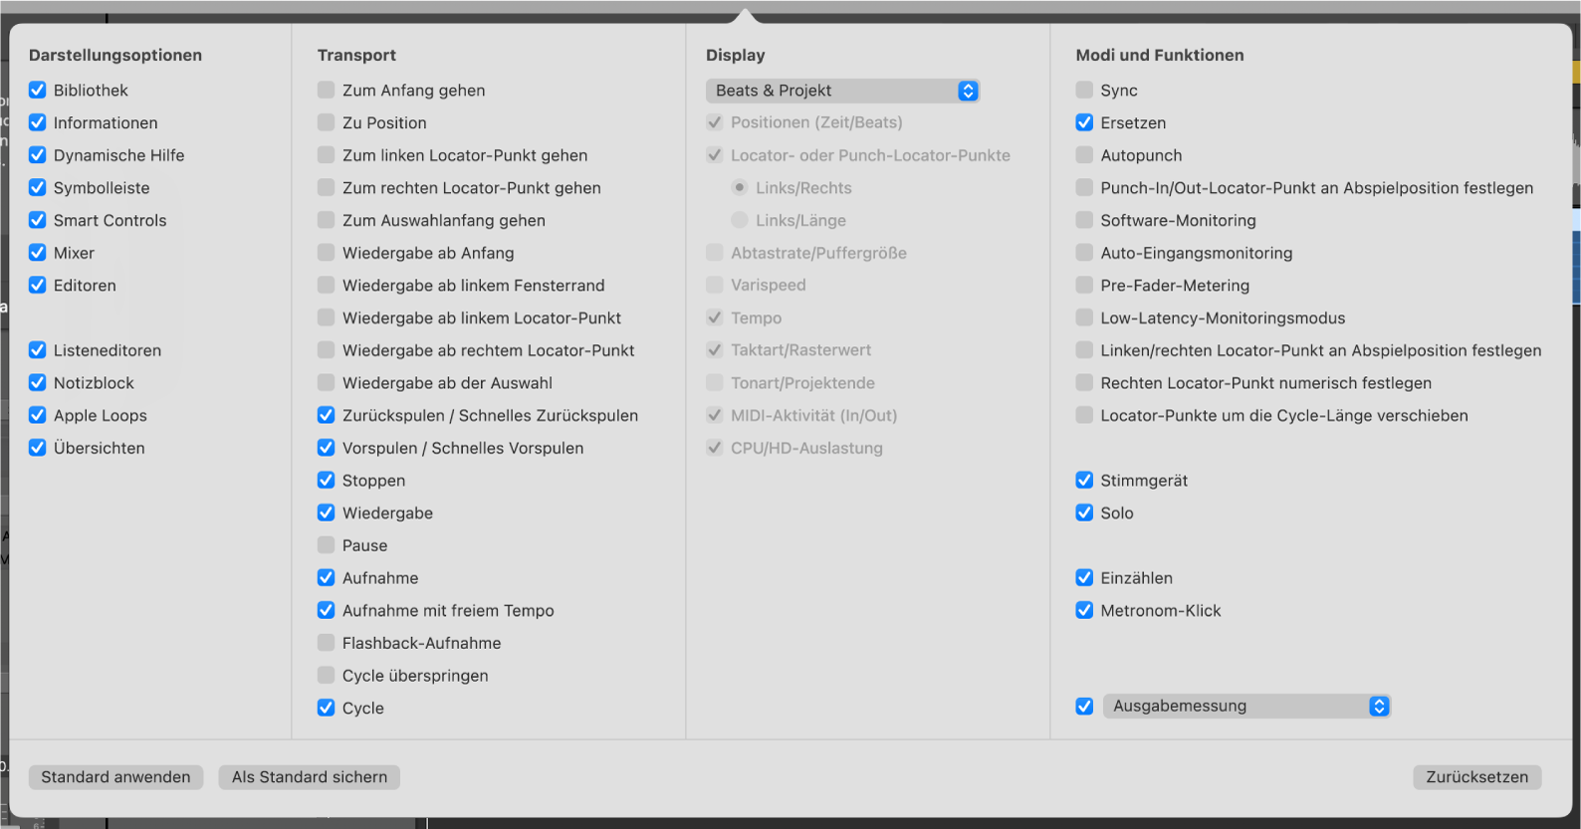Disable the Smart Controls option

click(x=38, y=220)
